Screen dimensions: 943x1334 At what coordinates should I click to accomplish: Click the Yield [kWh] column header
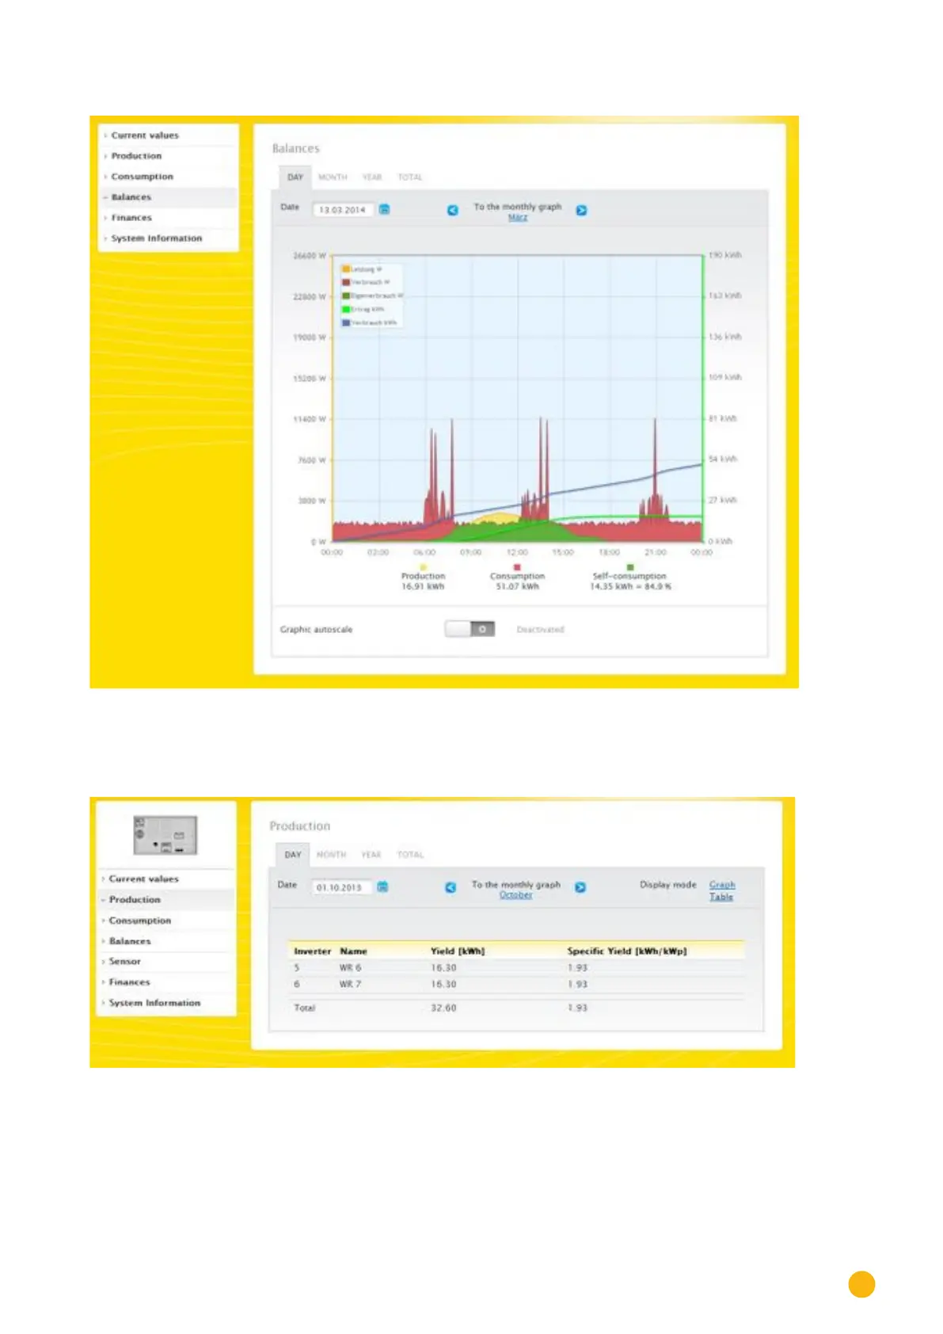pyautogui.click(x=458, y=951)
